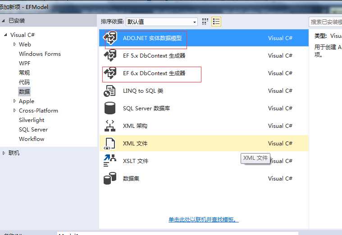Screen dimensions: 342x235
Task: Select the 代码 category
Action: 24,82
